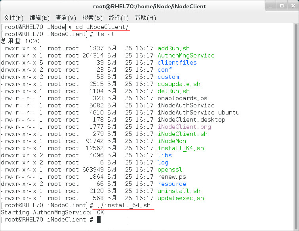Minimize the terminal window
The image size is (299, 231).
(270, 6)
